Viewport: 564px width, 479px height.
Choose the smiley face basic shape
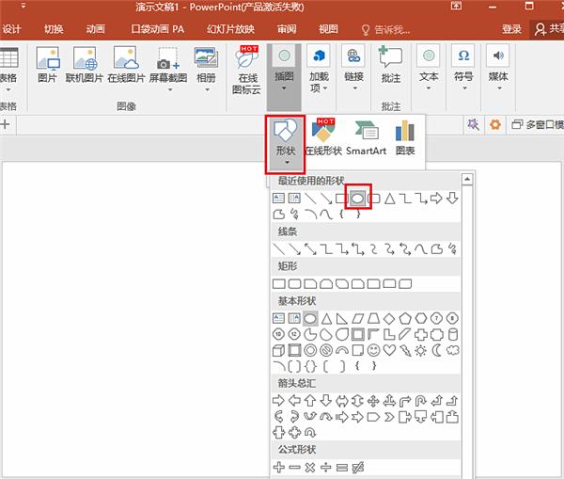click(x=374, y=350)
